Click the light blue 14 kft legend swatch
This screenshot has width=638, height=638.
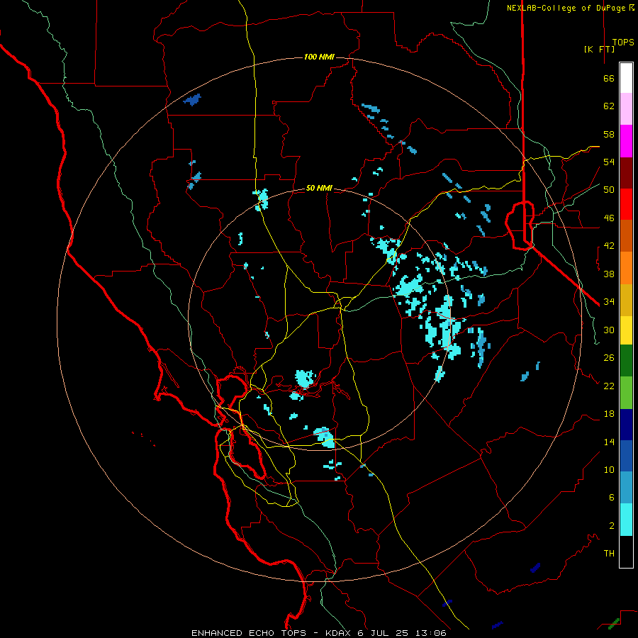pyautogui.click(x=626, y=487)
